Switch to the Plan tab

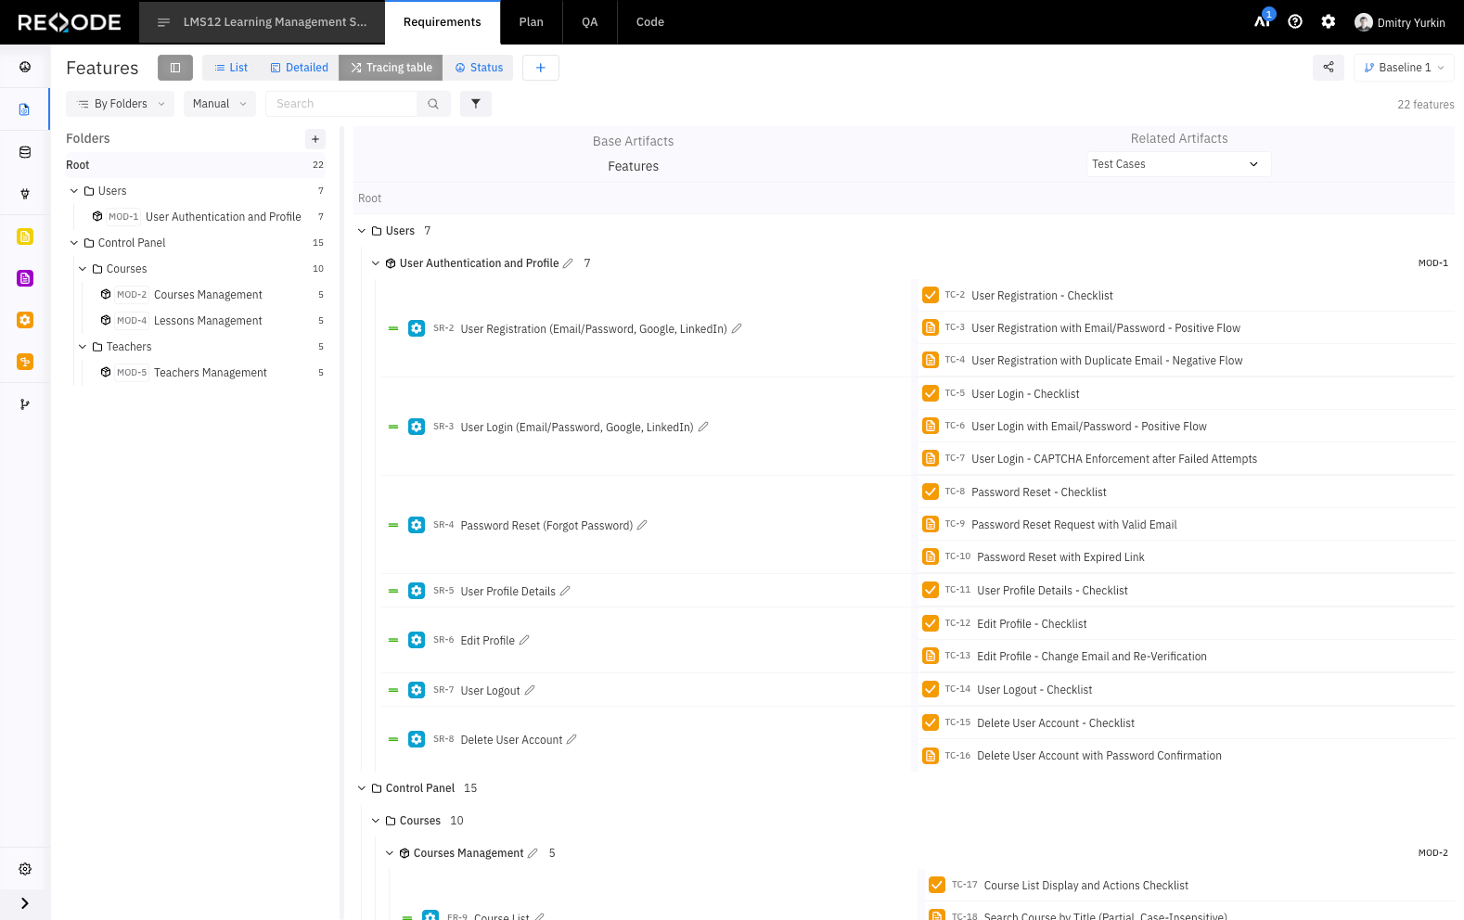click(x=532, y=22)
